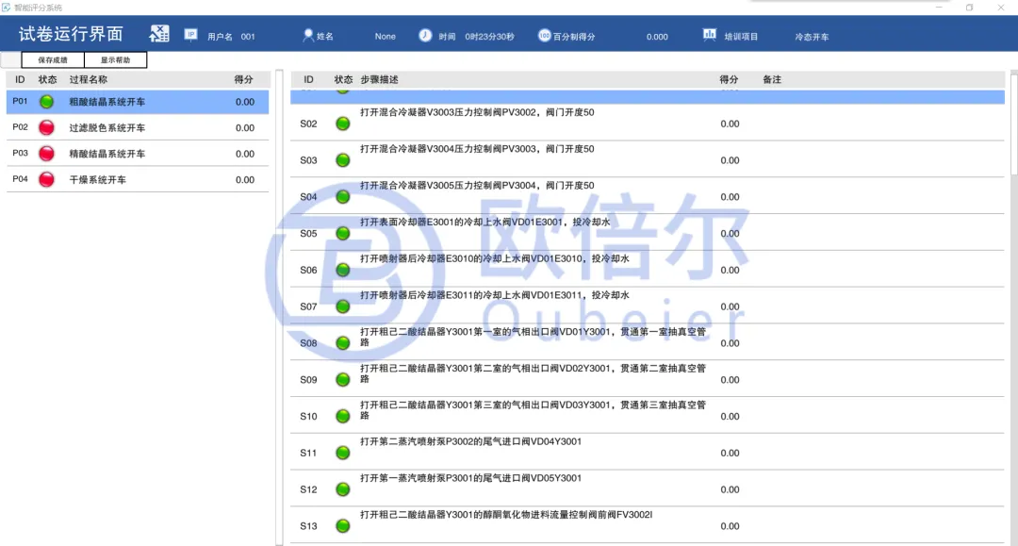The image size is (1018, 546).
Task: Select process P02 过滤脱色系统开车
Action: (x=138, y=128)
